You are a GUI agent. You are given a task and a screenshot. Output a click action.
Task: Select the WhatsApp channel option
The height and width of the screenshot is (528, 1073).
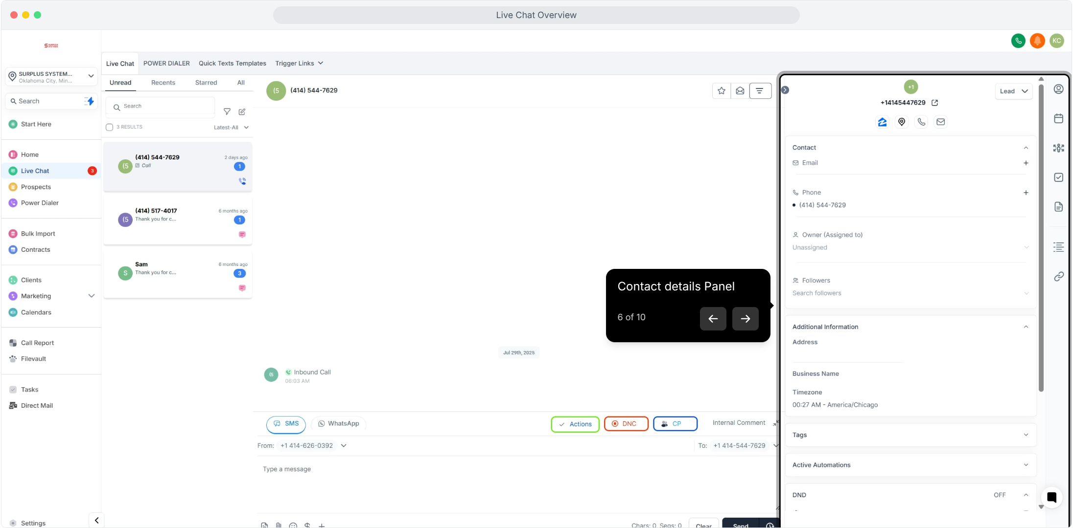[338, 424]
